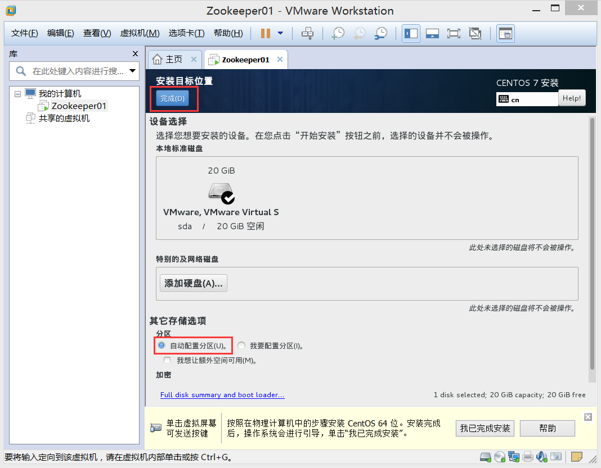Click the keyboard icon in hint bar
The image size is (601, 468).
pos(156,428)
